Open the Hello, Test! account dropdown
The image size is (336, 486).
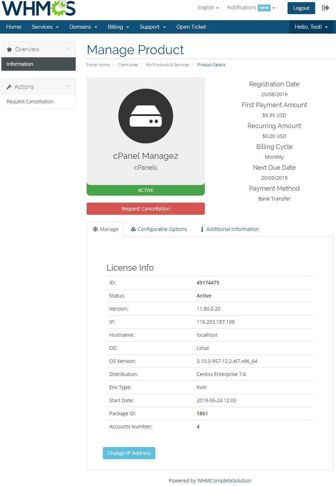311,27
